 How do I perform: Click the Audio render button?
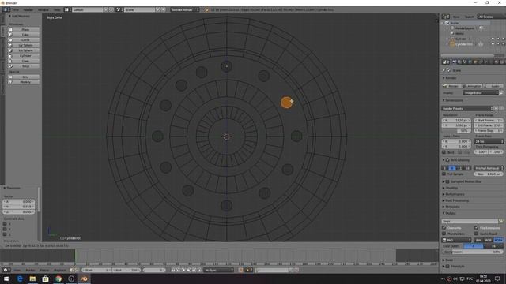pyautogui.click(x=493, y=86)
